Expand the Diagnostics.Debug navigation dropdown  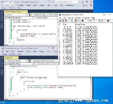click(26, 61)
